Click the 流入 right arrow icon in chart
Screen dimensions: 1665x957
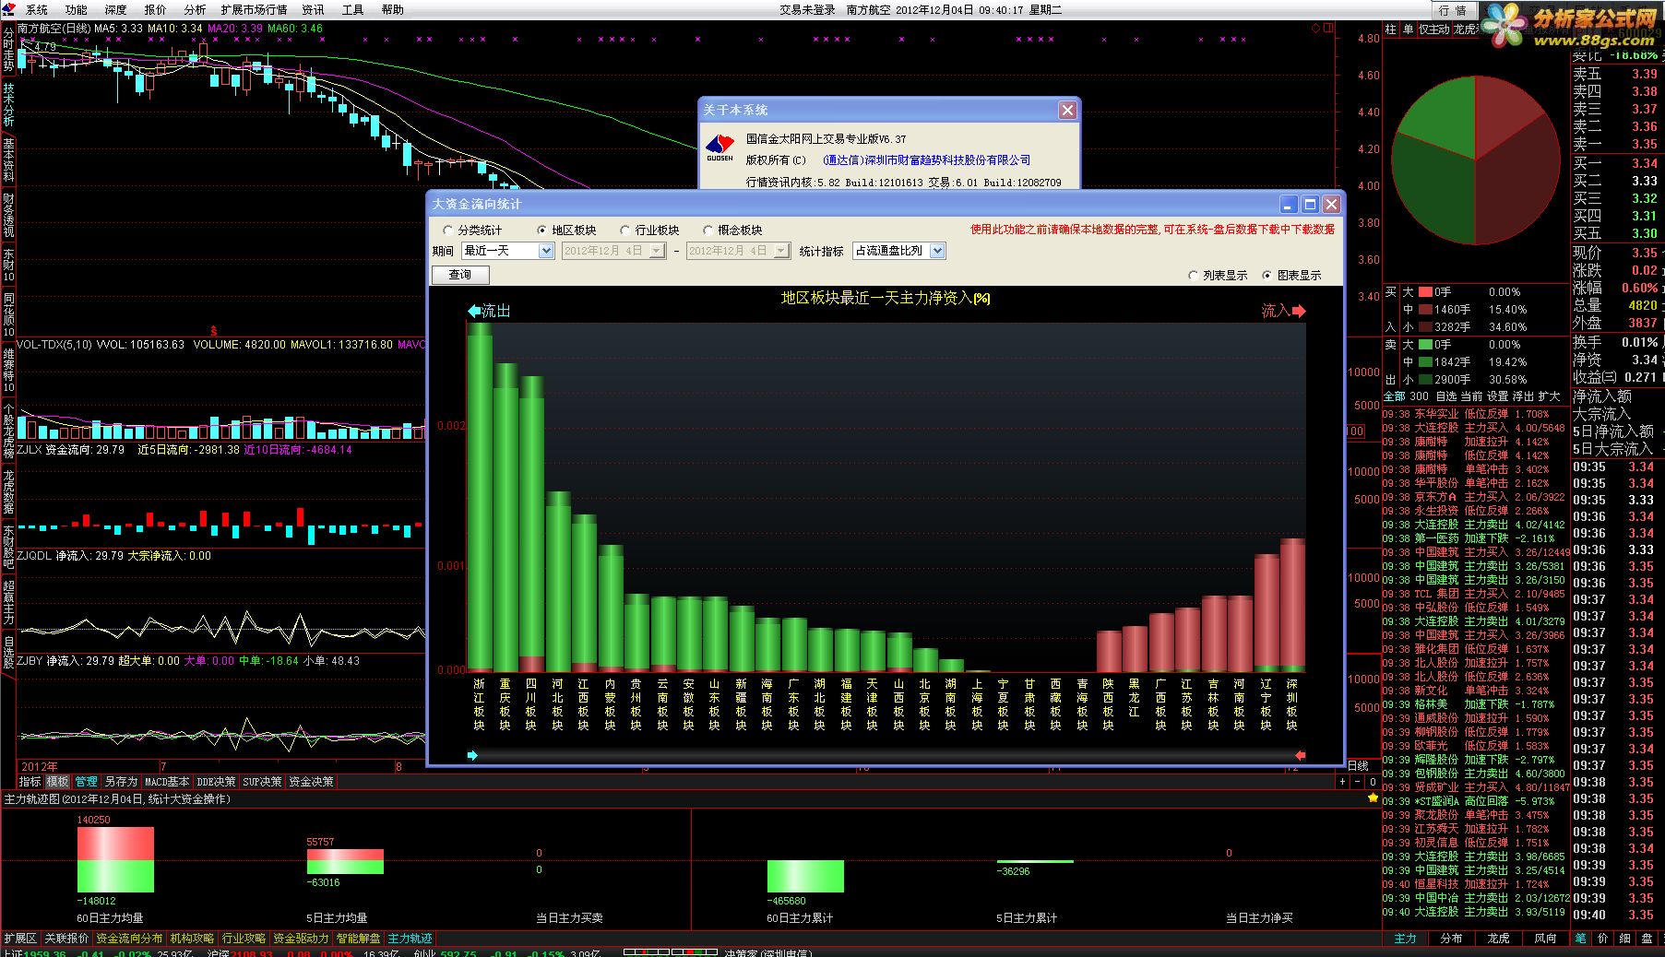click(1299, 311)
